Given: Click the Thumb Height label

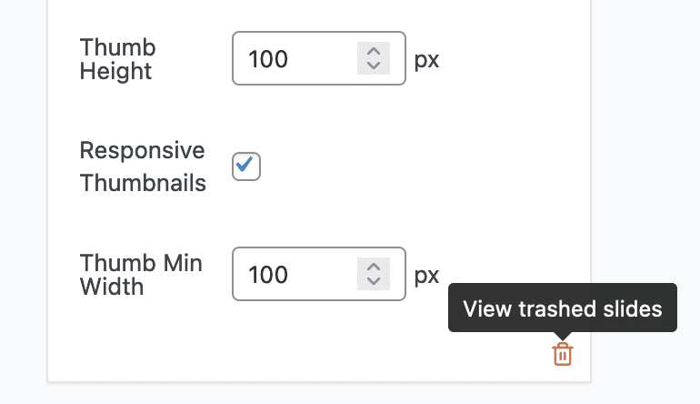Looking at the screenshot, I should (x=118, y=59).
